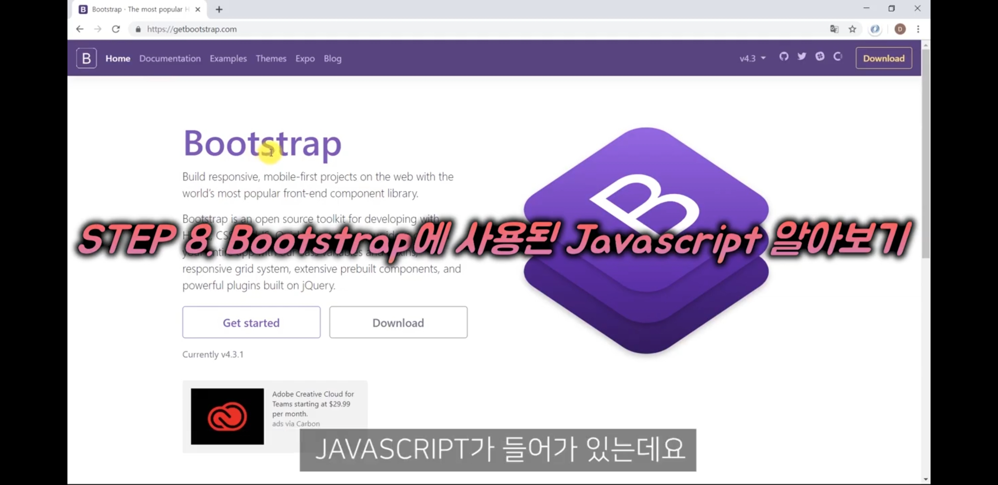Viewport: 998px width, 485px height.
Task: Click the scrollbar down arrow
Action: (x=926, y=479)
